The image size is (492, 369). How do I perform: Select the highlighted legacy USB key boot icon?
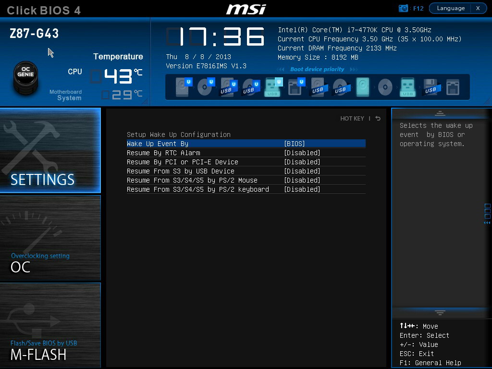click(407, 87)
